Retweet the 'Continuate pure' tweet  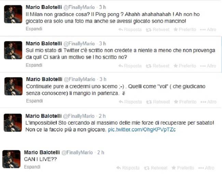click(x=157, y=102)
